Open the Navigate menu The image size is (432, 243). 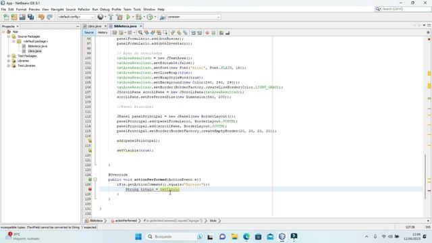coord(57,9)
